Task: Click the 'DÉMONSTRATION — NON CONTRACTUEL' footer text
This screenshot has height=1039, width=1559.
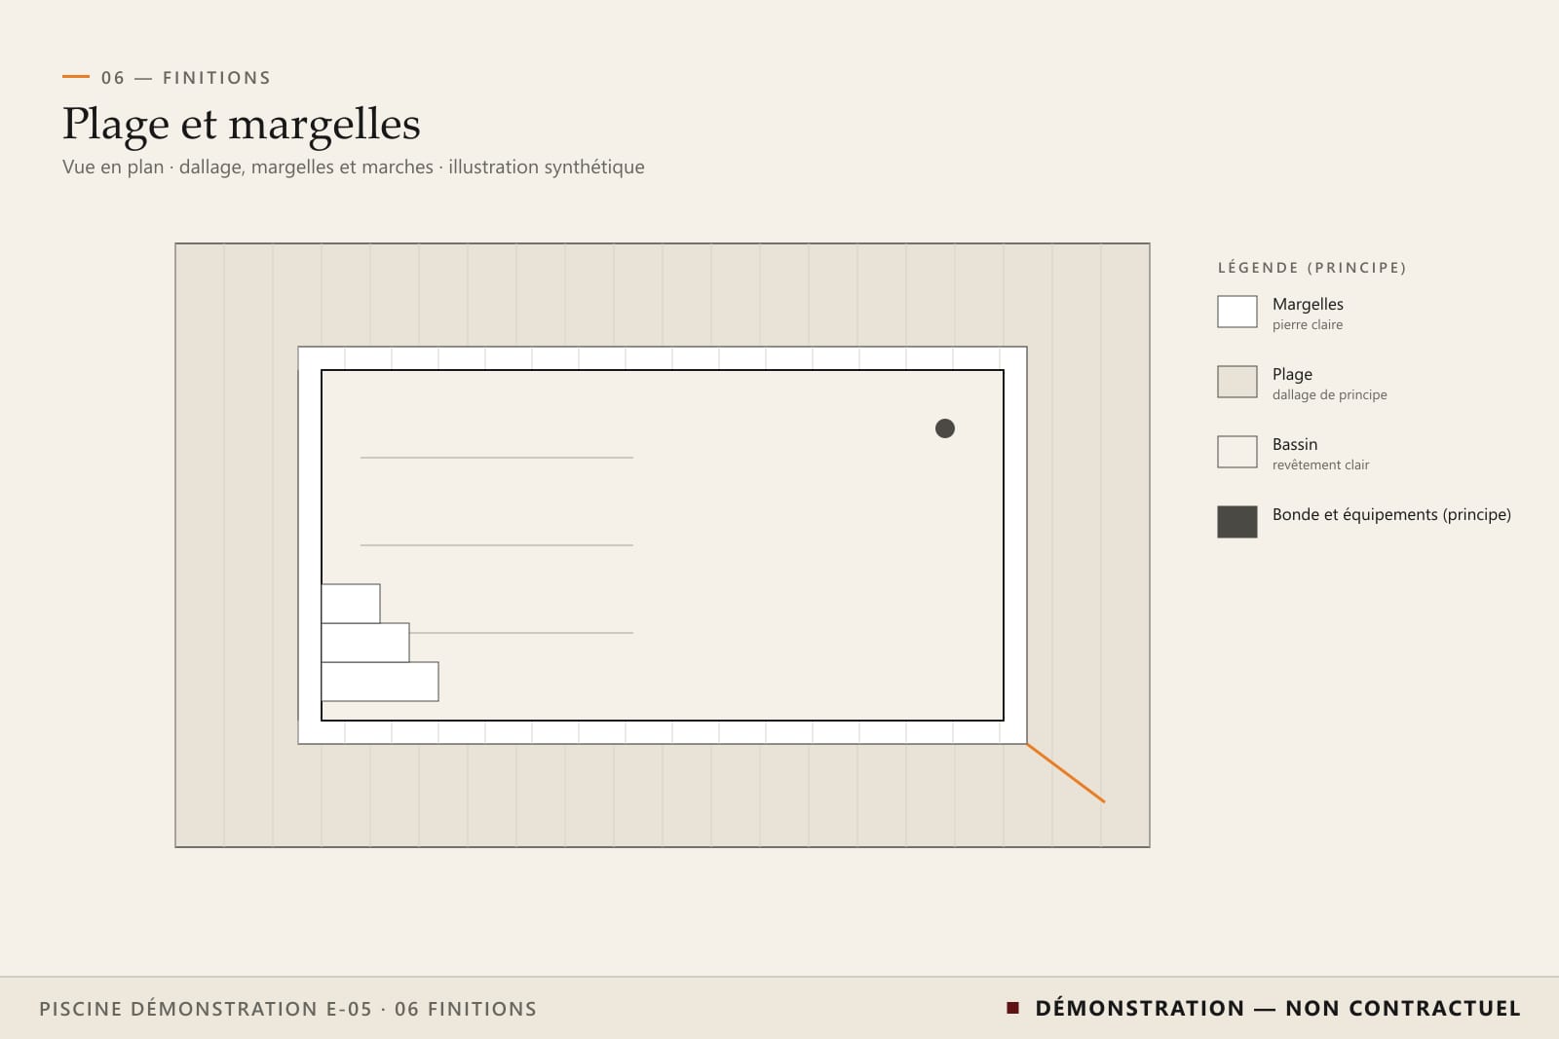Action: tap(1277, 1009)
